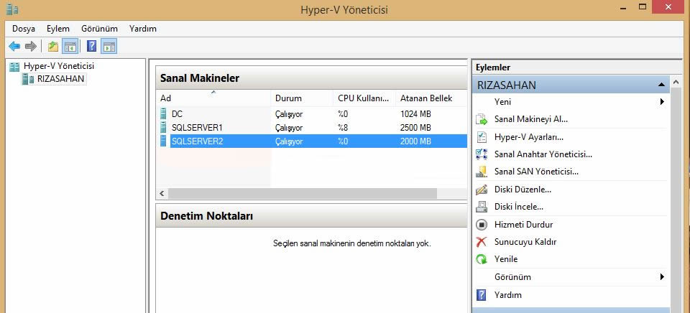Click the Sanal Makineyi Al import icon

[482, 119]
